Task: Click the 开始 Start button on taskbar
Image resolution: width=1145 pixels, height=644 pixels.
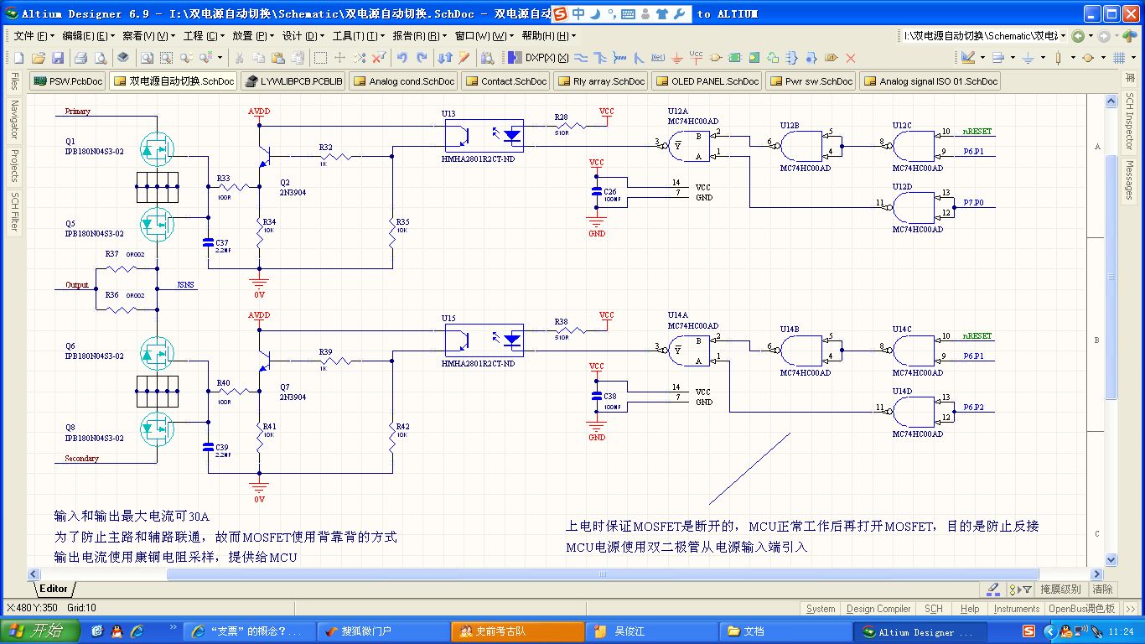Action: pyautogui.click(x=40, y=631)
